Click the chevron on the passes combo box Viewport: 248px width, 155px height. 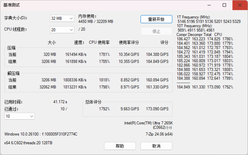click(x=32, y=116)
